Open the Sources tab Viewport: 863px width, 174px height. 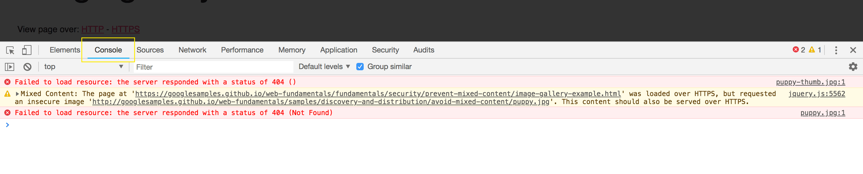click(x=150, y=50)
